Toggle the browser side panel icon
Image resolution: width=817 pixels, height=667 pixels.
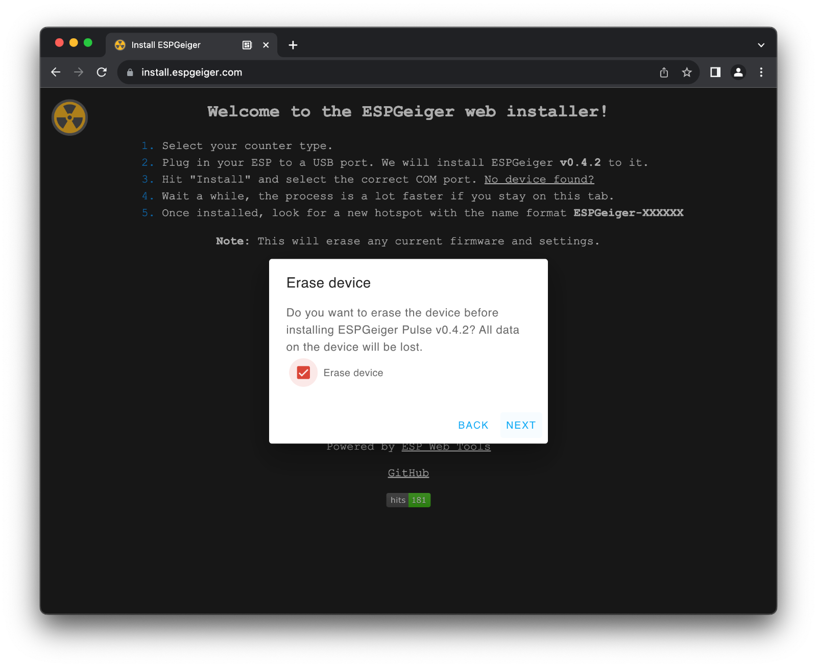715,72
